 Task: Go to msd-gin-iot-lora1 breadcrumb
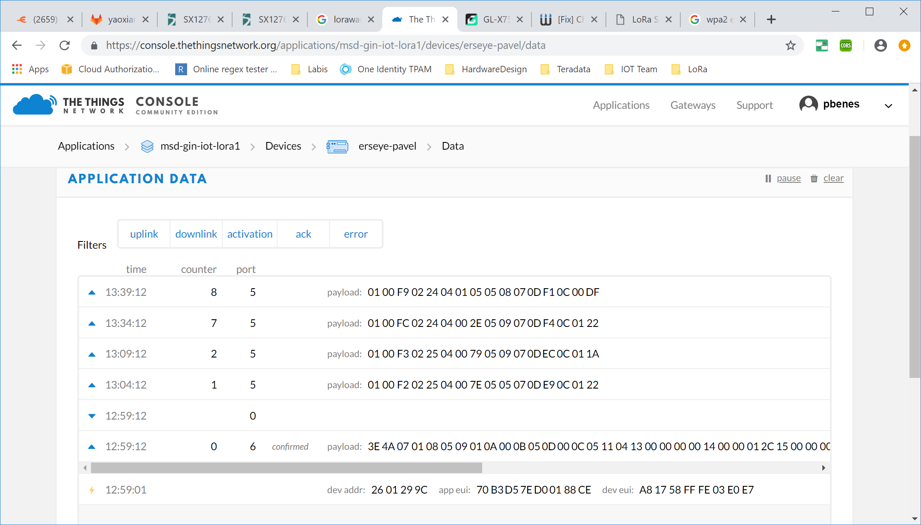point(200,146)
